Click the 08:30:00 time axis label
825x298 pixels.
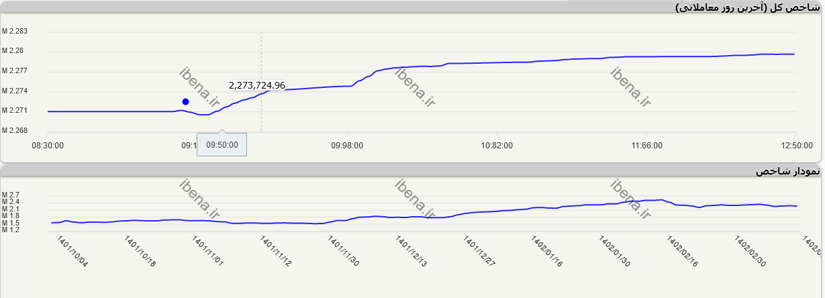pos(48,145)
